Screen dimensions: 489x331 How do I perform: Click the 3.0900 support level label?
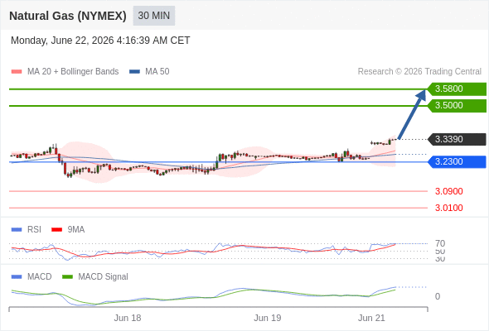click(448, 191)
